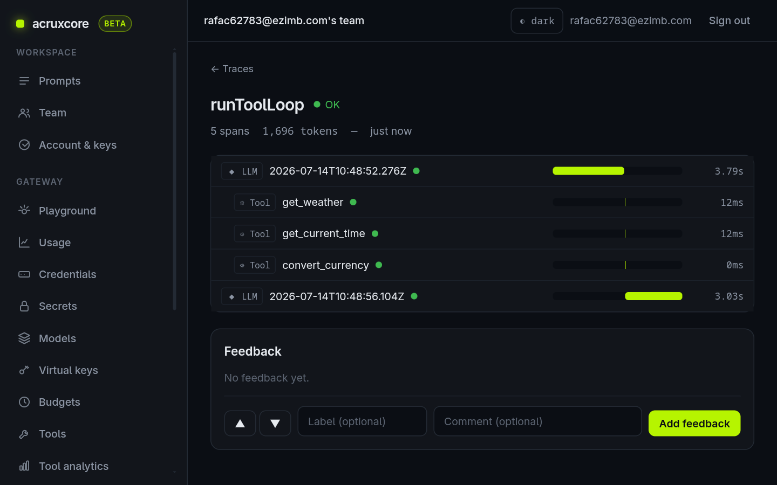Click the 2026-07-14T10:48:56.104Z span title
Screen dimensions: 777x485
337,296
